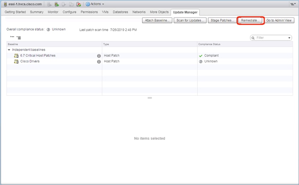Click the grayed-out icon with an arrow left of the folder icon

coord(64,4)
